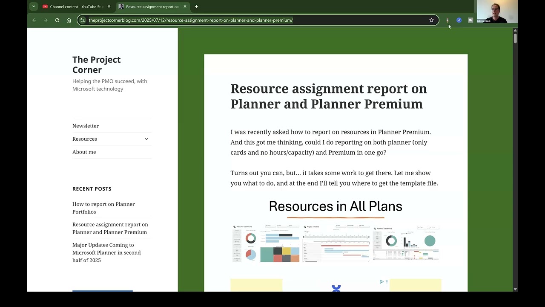Click the tagline Helping the PMO succeed

(110, 85)
